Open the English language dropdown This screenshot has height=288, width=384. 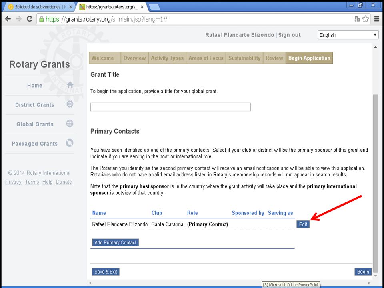pos(348,35)
